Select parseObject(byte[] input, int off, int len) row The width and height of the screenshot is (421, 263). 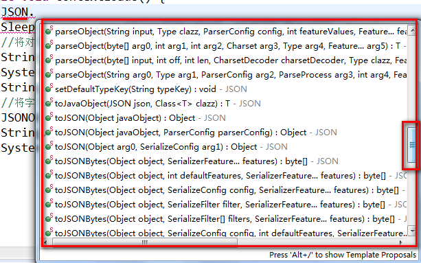coord(225,60)
